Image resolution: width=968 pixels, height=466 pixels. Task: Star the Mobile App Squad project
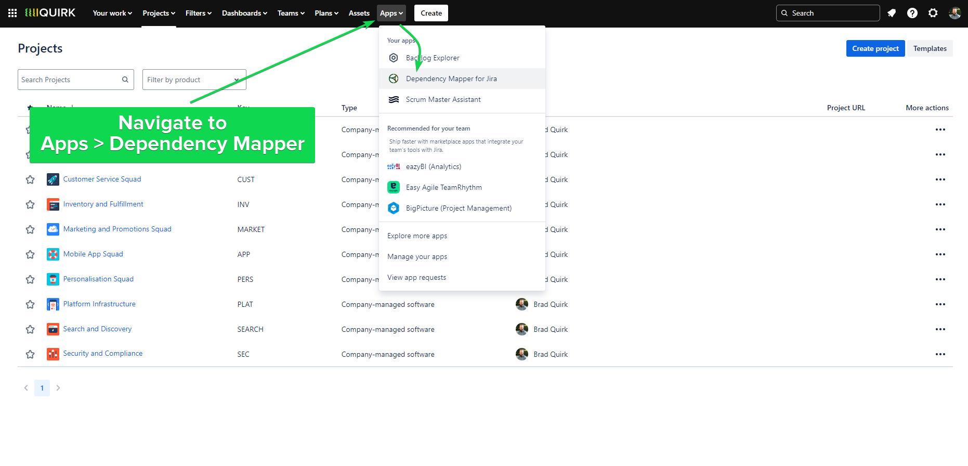coord(30,254)
